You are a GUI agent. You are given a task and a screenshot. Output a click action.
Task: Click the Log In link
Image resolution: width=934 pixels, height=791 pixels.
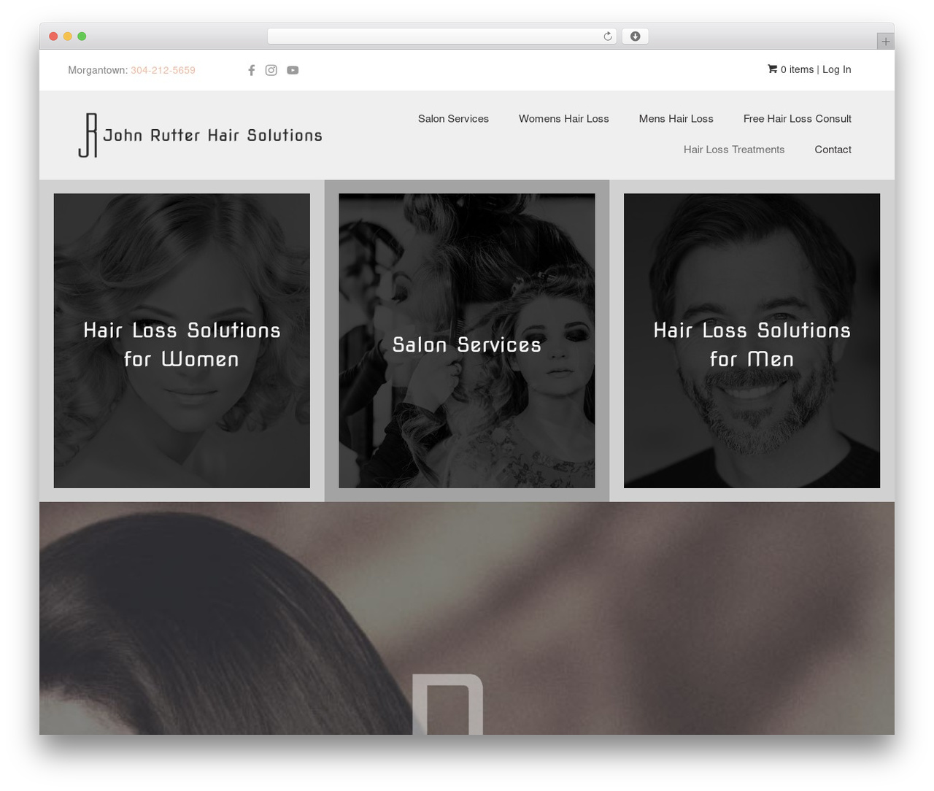(x=837, y=69)
